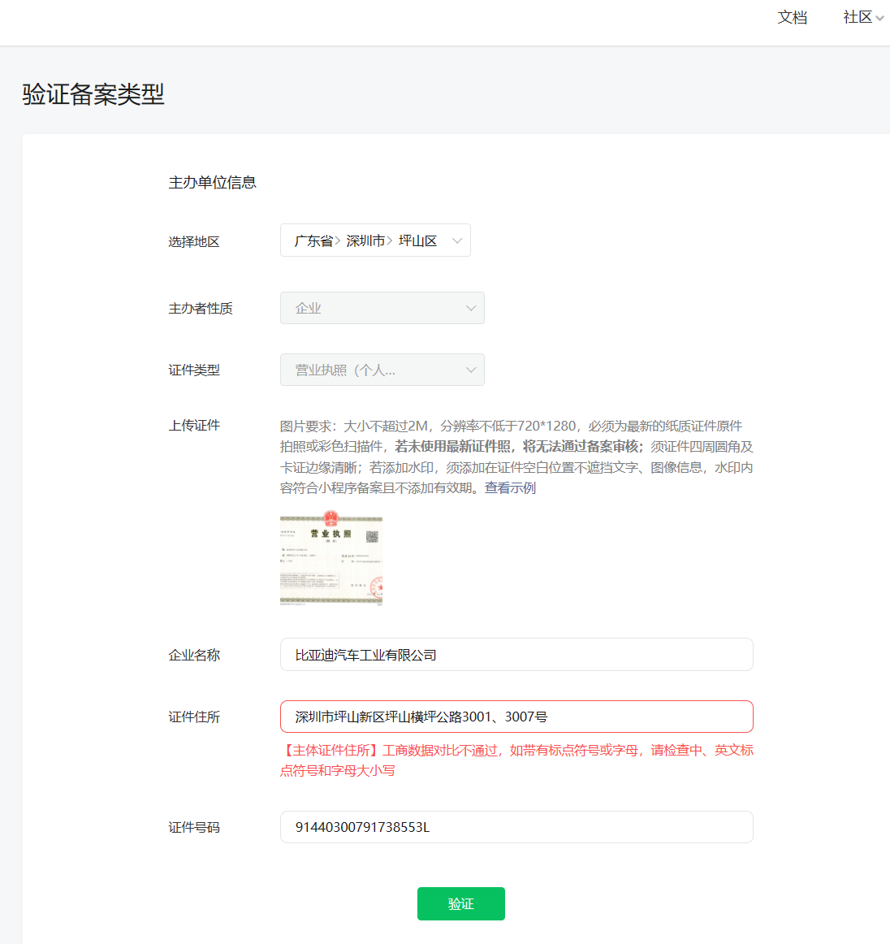Open the 证件类型 dropdown showing 营业执照
Screen dimensions: 890x944
[382, 370]
